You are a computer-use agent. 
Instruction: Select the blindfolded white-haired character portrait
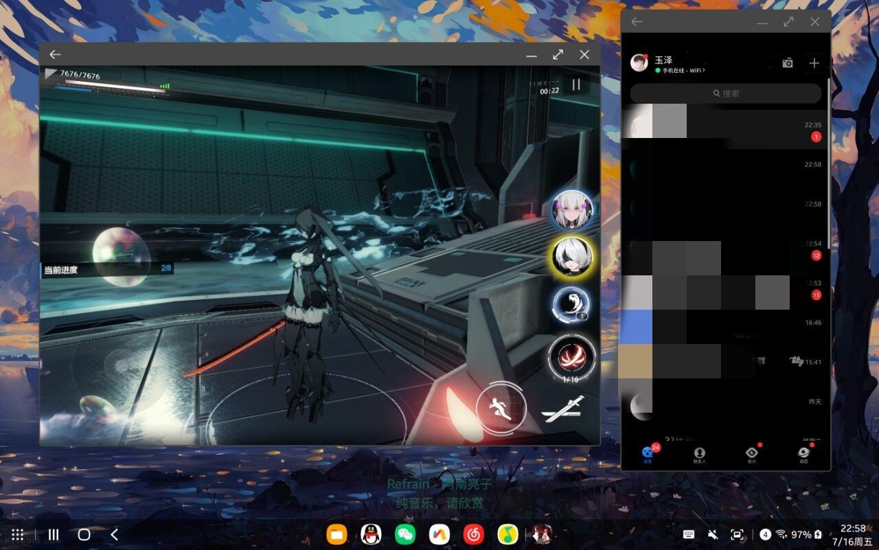coord(572,255)
